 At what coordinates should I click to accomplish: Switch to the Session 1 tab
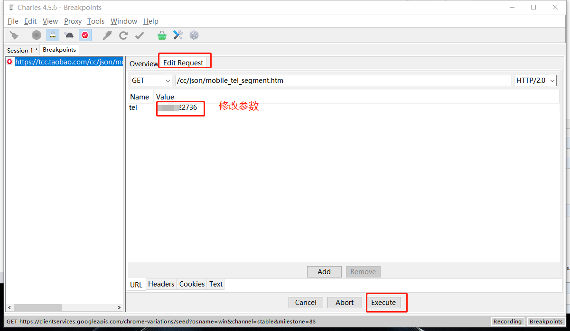22,50
